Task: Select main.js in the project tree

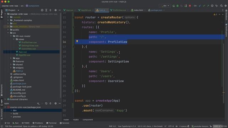Action: (19, 71)
